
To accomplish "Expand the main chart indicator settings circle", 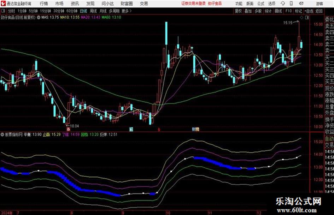I will click(x=39, y=18).
